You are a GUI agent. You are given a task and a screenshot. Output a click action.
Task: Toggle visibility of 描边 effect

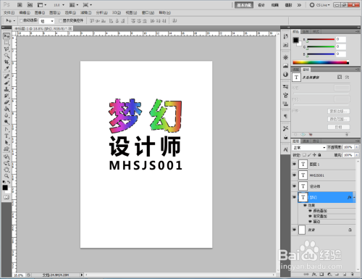pyautogui.click(x=310, y=222)
